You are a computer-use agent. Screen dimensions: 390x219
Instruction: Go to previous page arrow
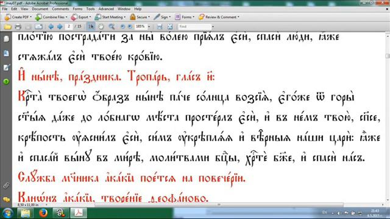coord(51,27)
